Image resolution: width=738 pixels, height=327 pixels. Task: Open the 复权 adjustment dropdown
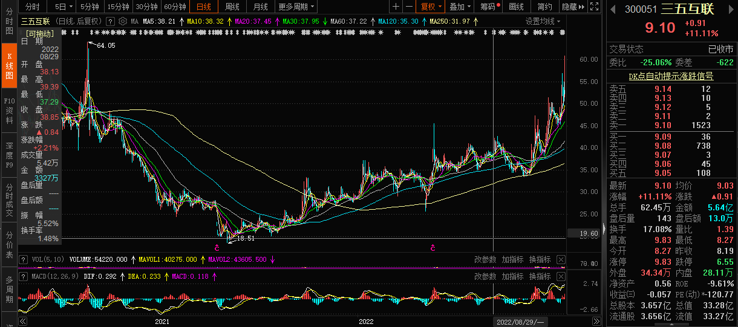point(431,7)
